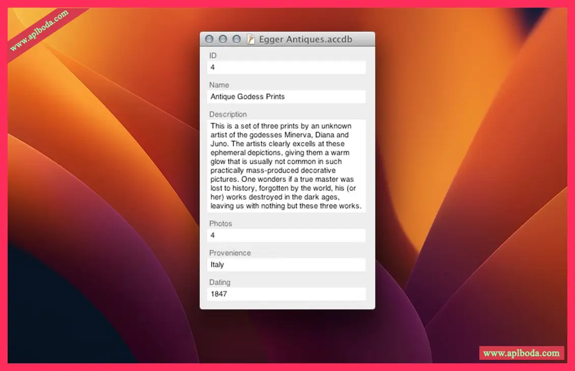This screenshot has width=575, height=371.
Task: Click the ID field label
Action: 213,56
